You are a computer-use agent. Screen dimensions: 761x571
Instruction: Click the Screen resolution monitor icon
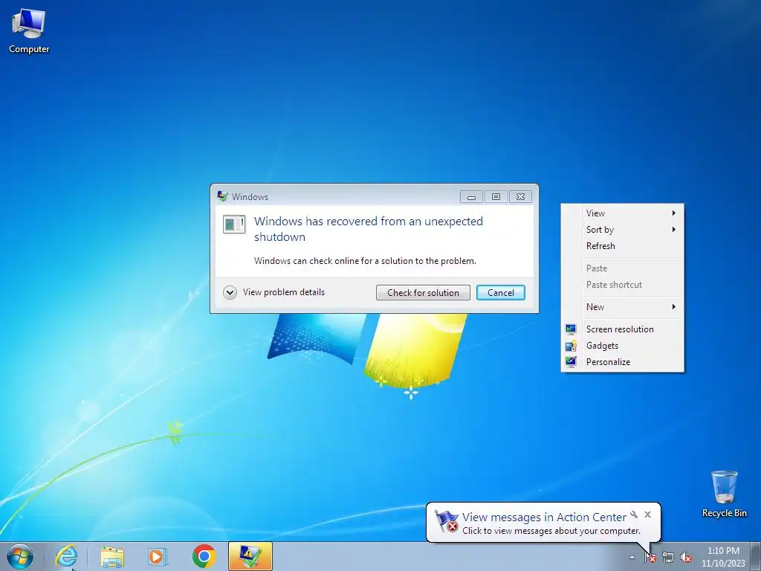point(571,329)
